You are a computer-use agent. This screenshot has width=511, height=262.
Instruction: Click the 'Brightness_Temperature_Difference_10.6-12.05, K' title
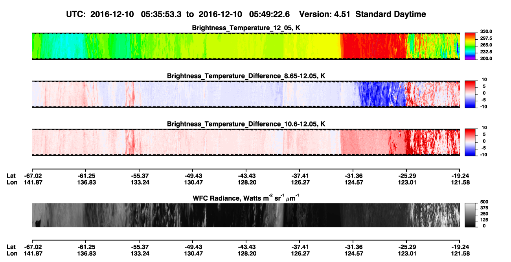click(246, 124)
